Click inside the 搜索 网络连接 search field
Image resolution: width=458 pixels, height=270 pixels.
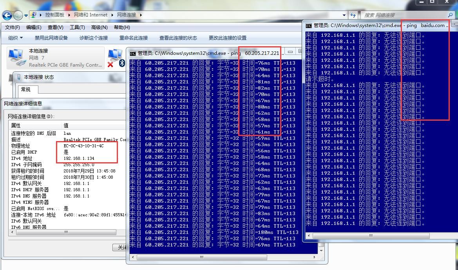tap(404, 15)
